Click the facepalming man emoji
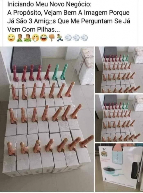Screen dimensions: 143x193 click(x=20, y=38)
